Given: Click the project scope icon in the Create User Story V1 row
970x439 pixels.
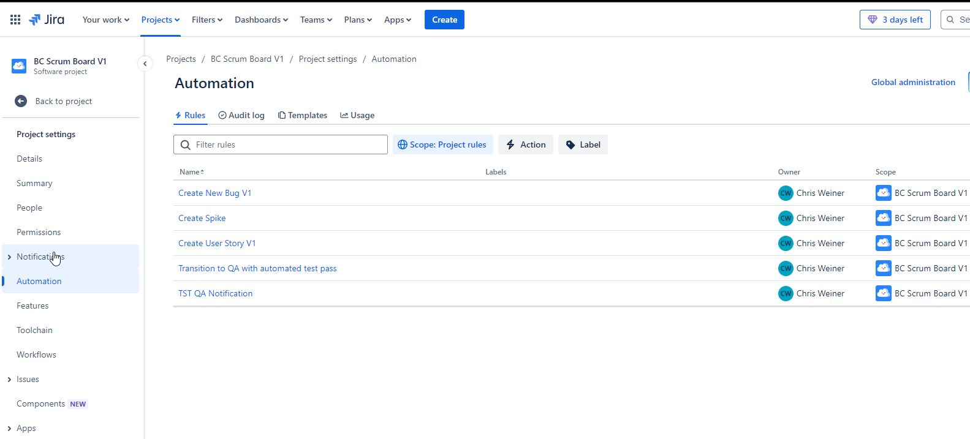Looking at the screenshot, I should tap(884, 243).
